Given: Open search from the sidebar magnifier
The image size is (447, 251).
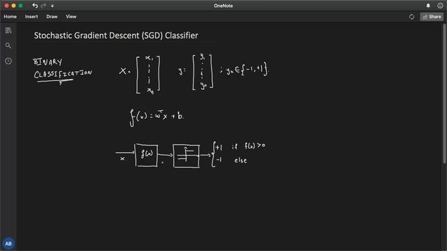Looking at the screenshot, I should click(x=8, y=45).
